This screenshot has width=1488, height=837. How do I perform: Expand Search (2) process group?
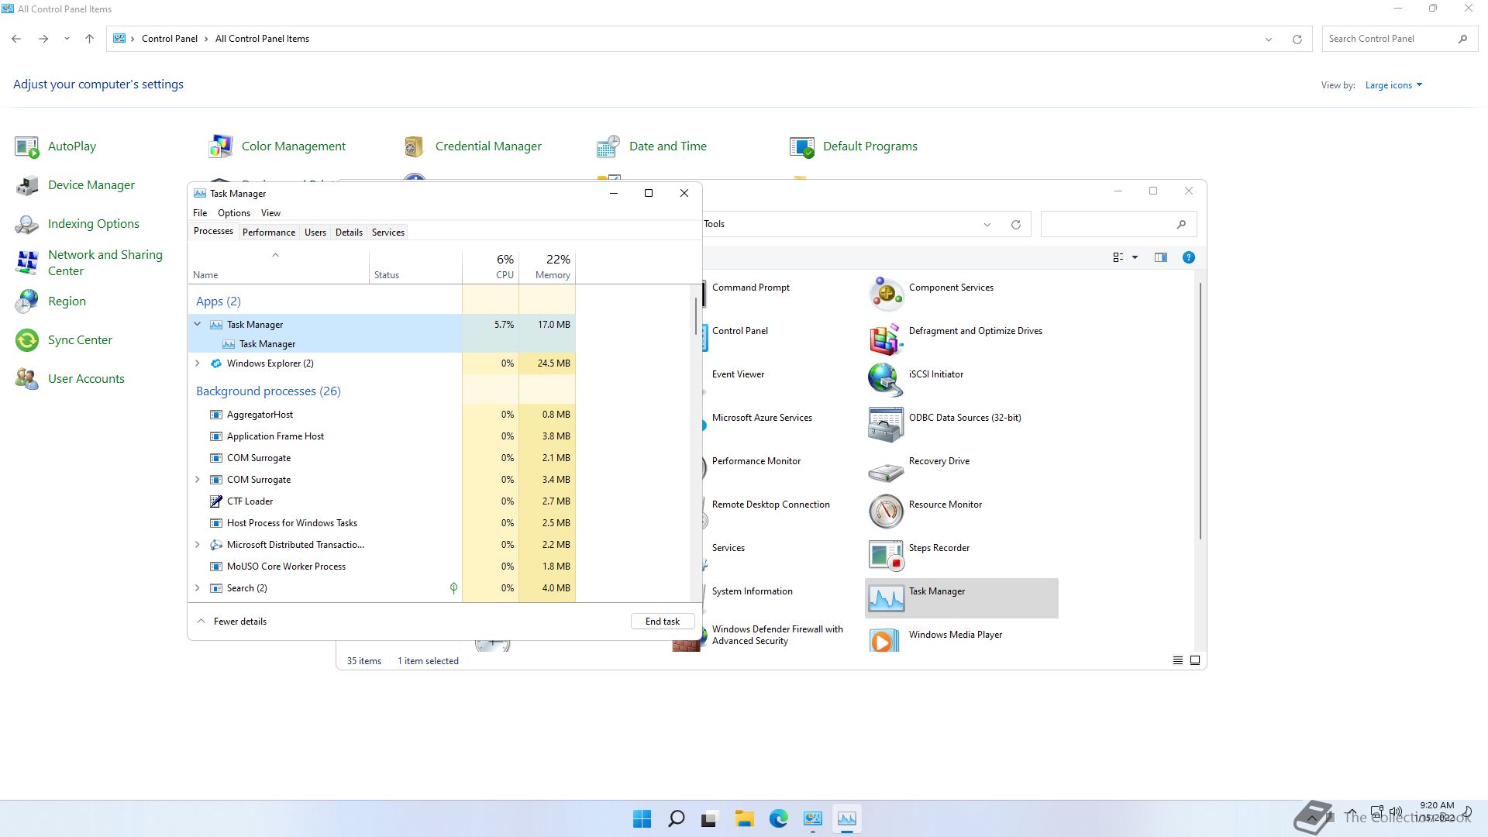pyautogui.click(x=197, y=588)
